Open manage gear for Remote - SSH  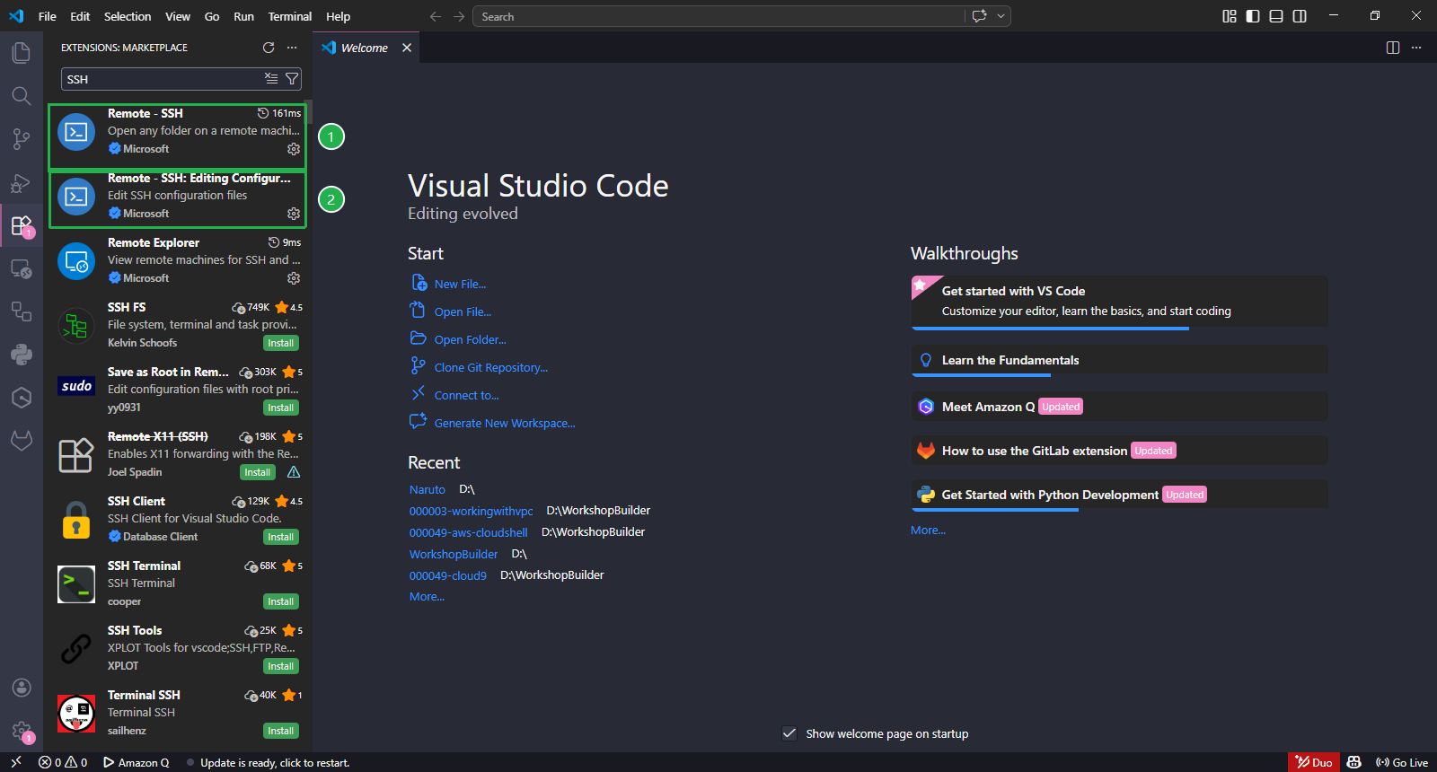pos(294,149)
